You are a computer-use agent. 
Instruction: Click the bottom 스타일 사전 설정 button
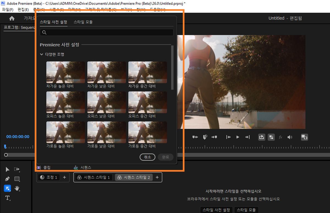[x=216, y=210]
